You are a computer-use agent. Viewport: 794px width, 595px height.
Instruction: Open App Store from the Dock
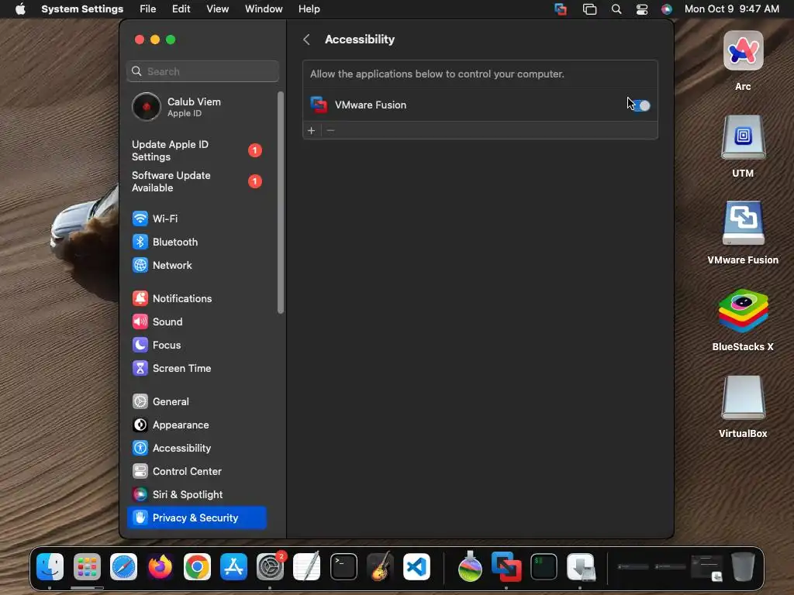pos(233,566)
